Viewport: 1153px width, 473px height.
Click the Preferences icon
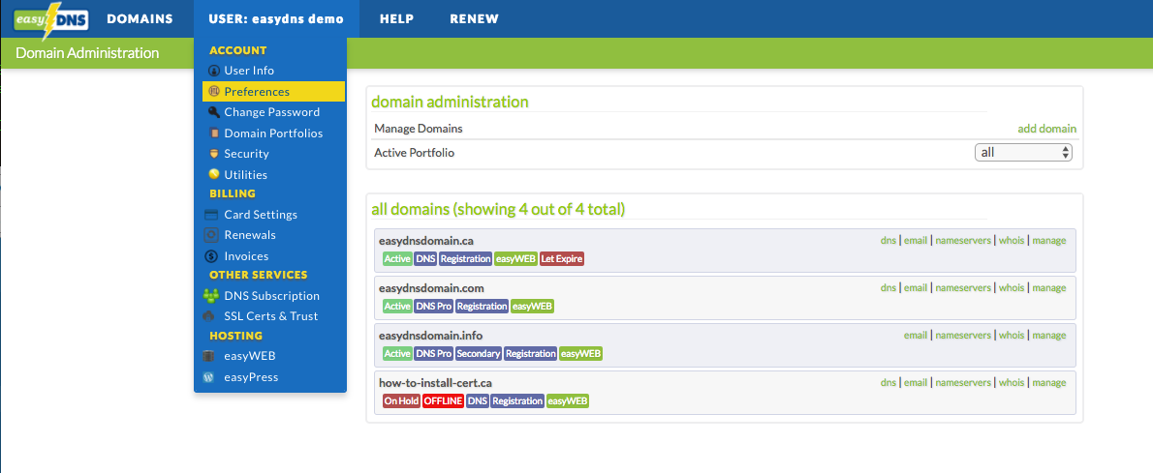click(213, 92)
